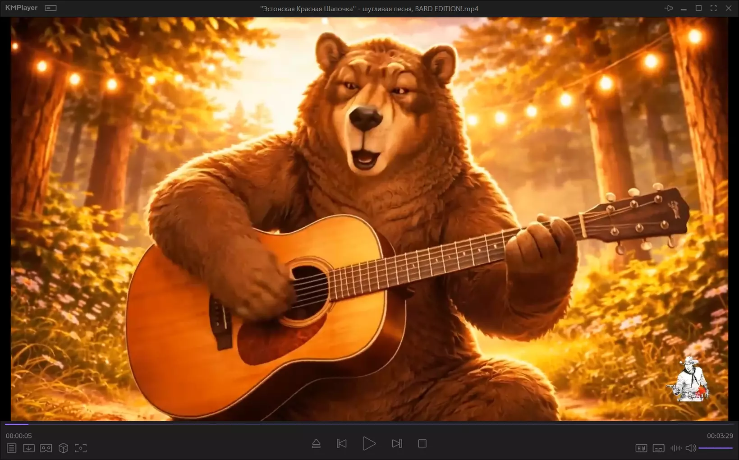Maximize the KMPlayer window
739x460 pixels.
pos(698,8)
